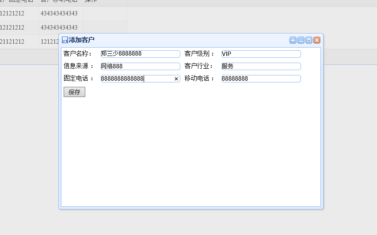Focus the 移动电话 input field

click(261, 78)
